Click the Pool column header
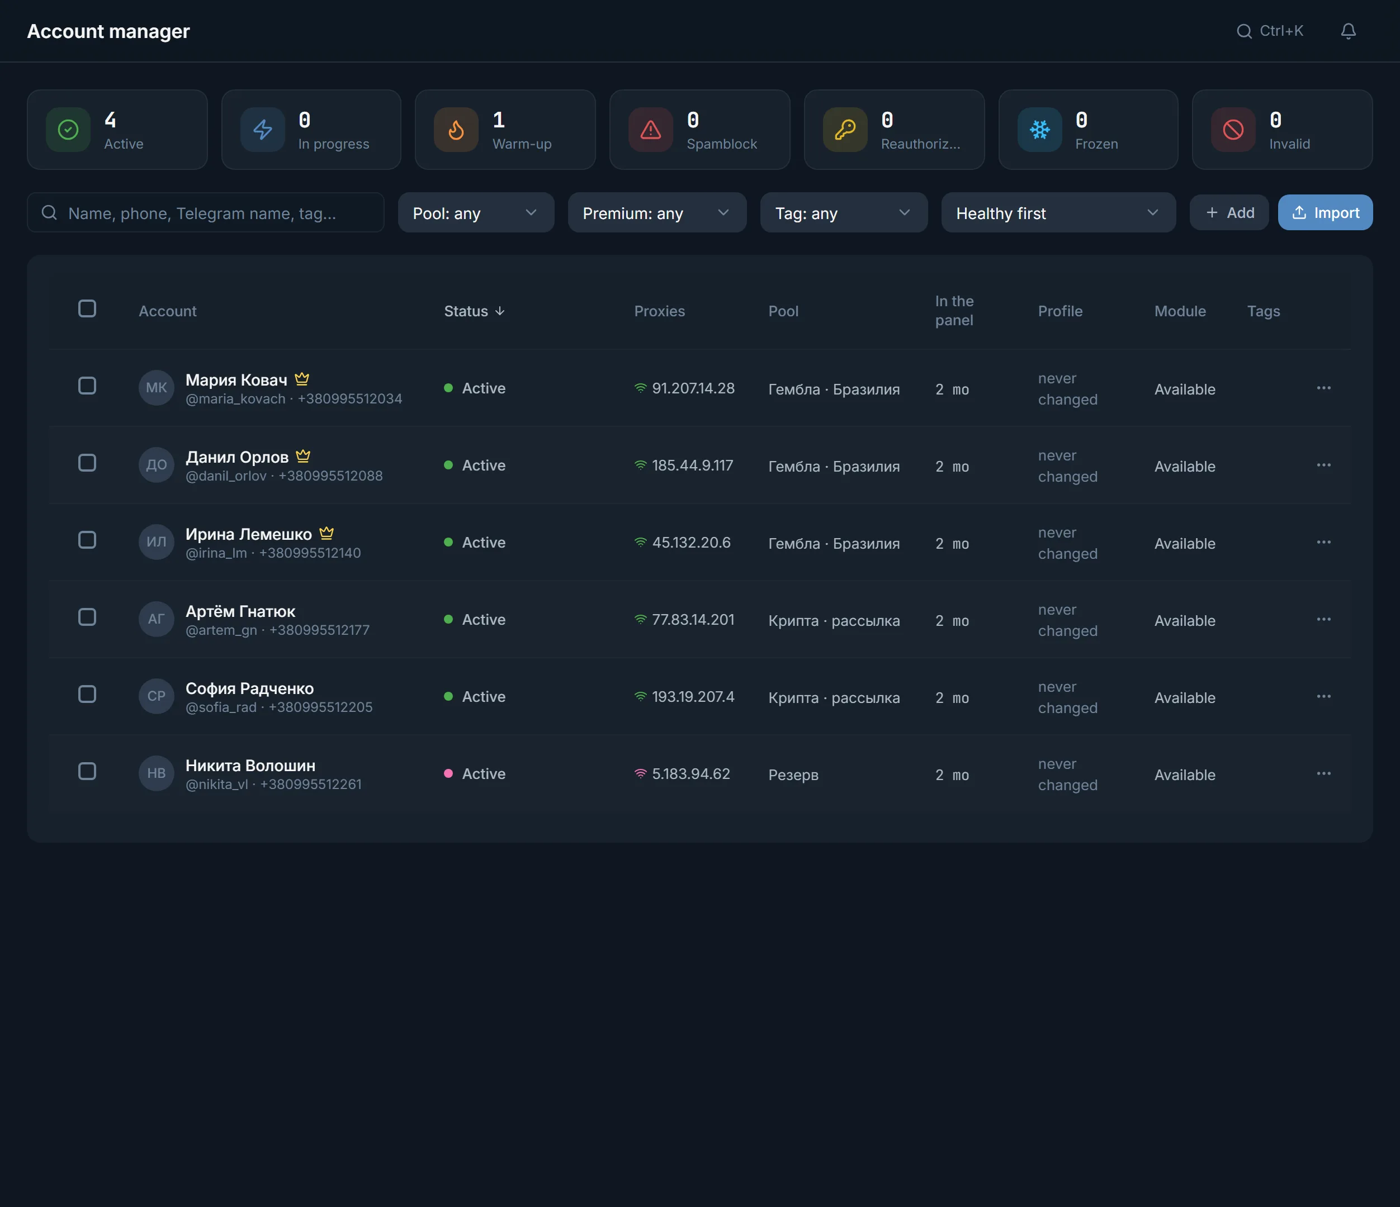 point(783,311)
